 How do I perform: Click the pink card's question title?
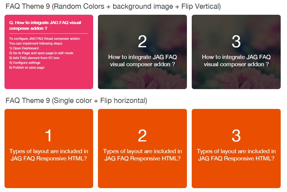tap(45, 25)
